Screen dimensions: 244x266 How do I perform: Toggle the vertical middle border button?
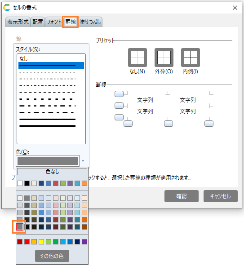click(169, 124)
